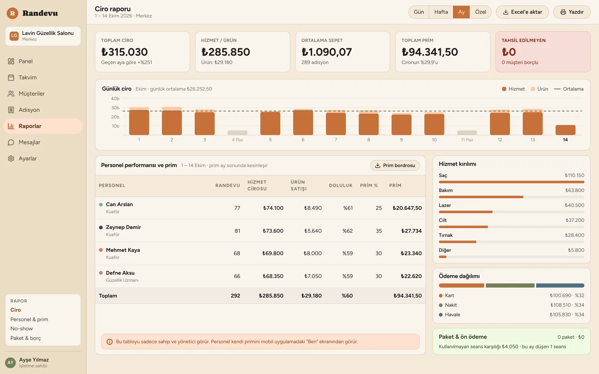Click the AY user avatar

[10, 362]
